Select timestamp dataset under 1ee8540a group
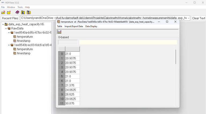Screen dimensions: 206x114 pos(24,41)
